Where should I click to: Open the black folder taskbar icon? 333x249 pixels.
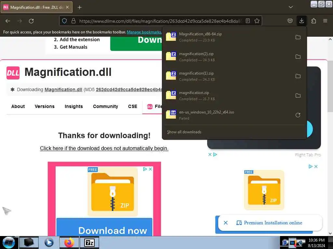(x=29, y=243)
